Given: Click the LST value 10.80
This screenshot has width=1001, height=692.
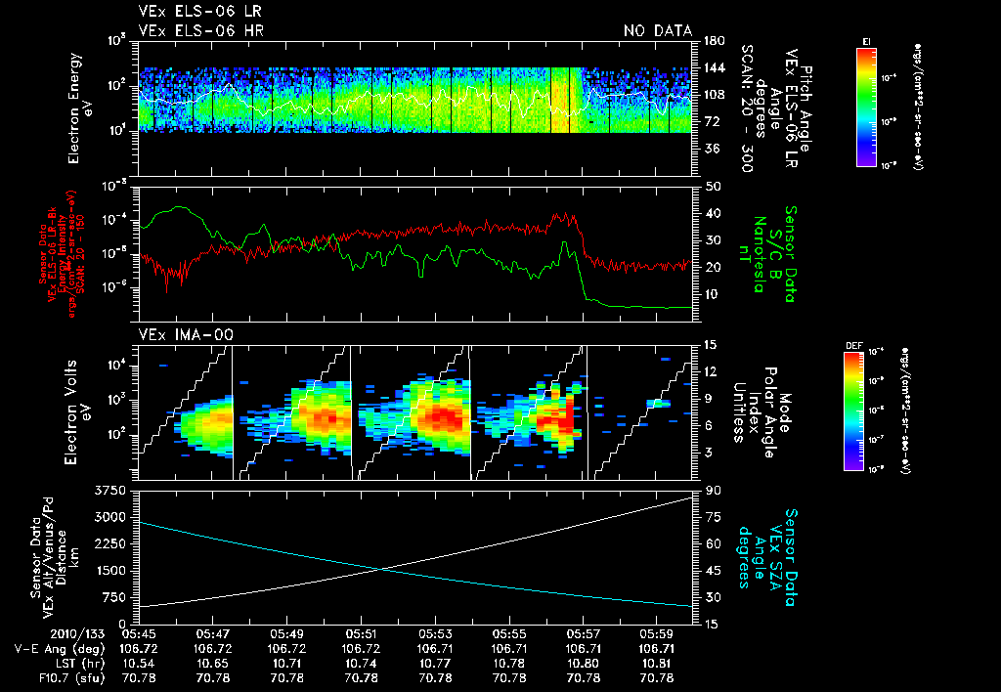Looking at the screenshot, I should coord(583,664).
